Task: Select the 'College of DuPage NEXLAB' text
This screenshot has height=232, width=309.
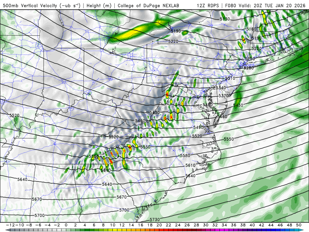Action: (x=148, y=5)
